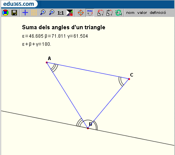Click the colorful circle applet icon

pos(5,13)
